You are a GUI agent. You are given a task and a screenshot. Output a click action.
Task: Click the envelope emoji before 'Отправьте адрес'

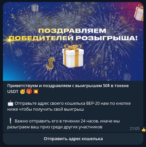tap(10, 103)
